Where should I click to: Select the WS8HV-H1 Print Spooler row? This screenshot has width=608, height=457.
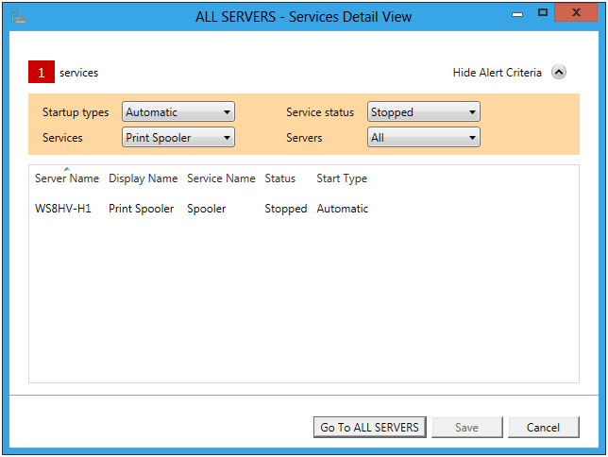pos(304,209)
